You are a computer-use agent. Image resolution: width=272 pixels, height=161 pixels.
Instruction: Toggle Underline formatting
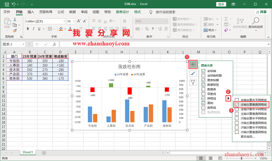(39, 29)
